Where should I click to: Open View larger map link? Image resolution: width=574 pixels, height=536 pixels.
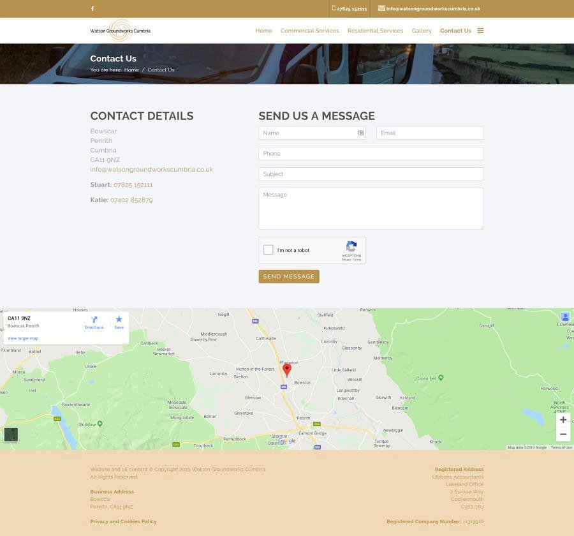(x=23, y=338)
